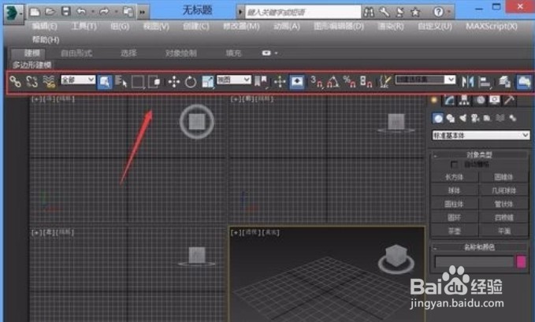Click the Save File icon in title bar
535x322 pixels.
pyautogui.click(x=66, y=12)
